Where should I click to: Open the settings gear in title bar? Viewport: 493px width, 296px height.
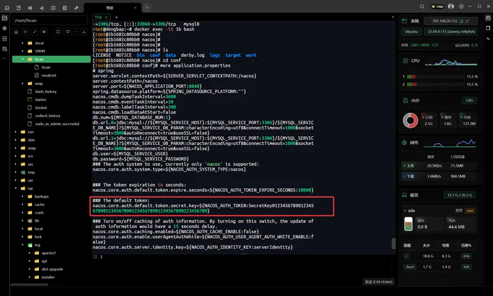coord(461,7)
